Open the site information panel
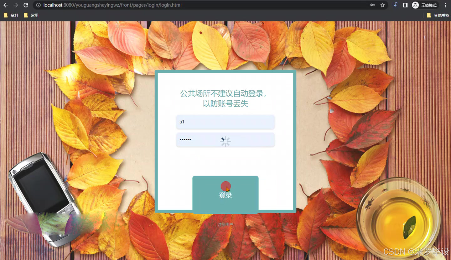Screen dimensions: 451x260 (37, 5)
